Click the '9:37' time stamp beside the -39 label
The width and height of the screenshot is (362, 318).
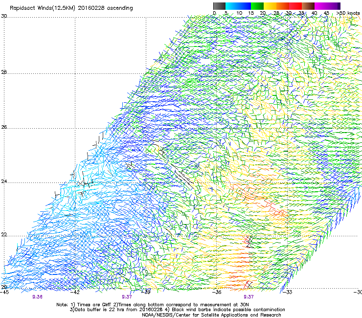[127, 297]
